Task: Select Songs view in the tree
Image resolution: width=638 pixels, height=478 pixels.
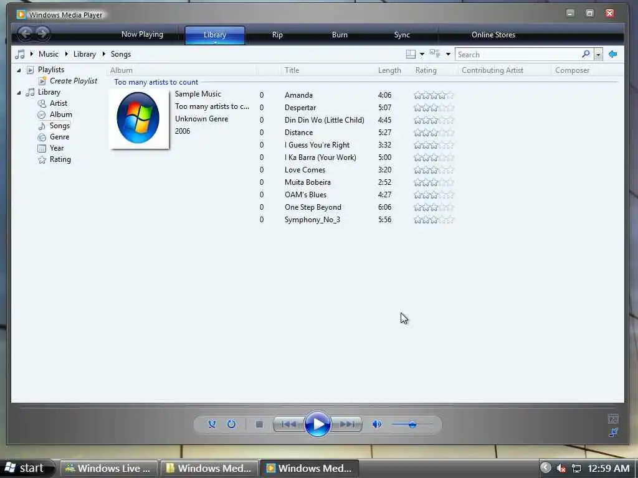Action: (x=59, y=126)
